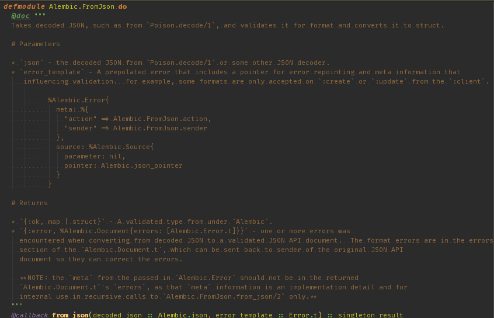Viewport: 494px width, 318px height.
Task: Click singleton_result return type
Action: (370, 314)
